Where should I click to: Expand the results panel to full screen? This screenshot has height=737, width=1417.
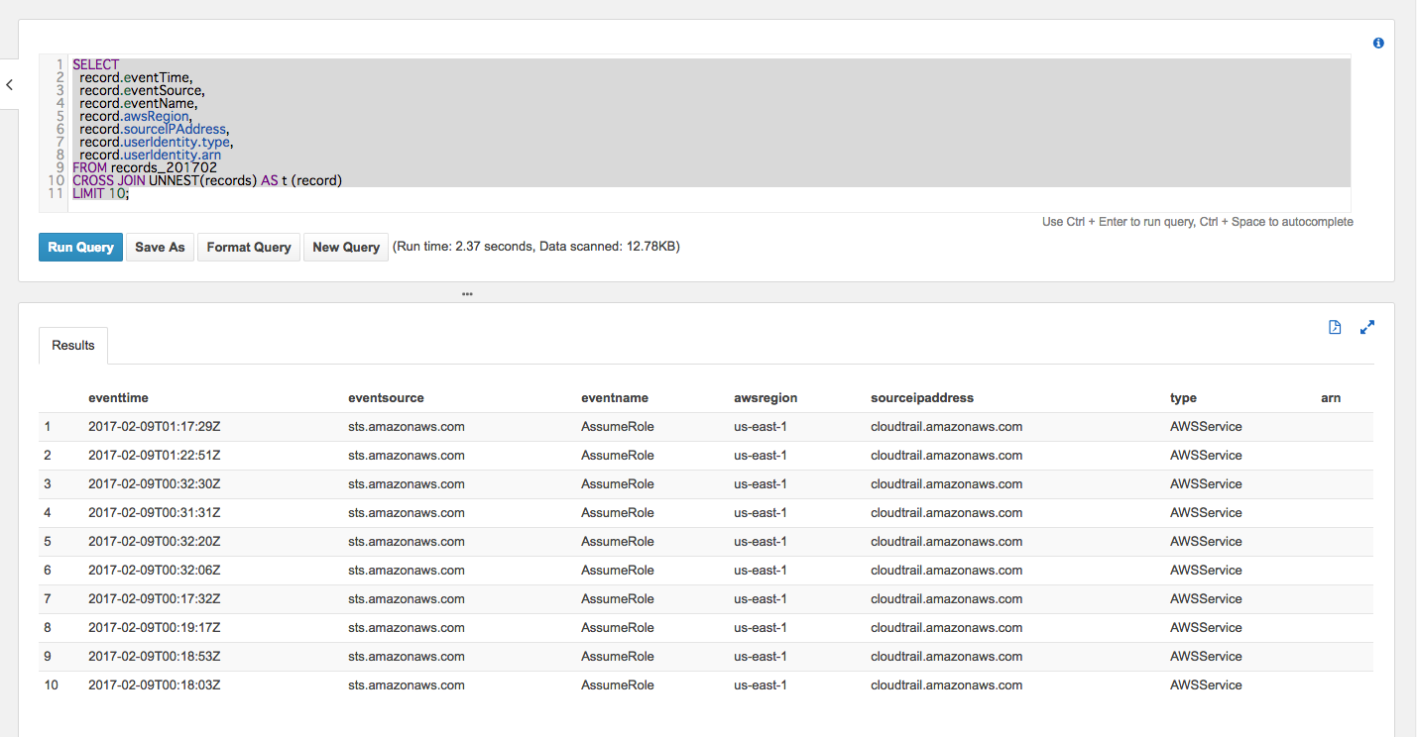(1367, 327)
